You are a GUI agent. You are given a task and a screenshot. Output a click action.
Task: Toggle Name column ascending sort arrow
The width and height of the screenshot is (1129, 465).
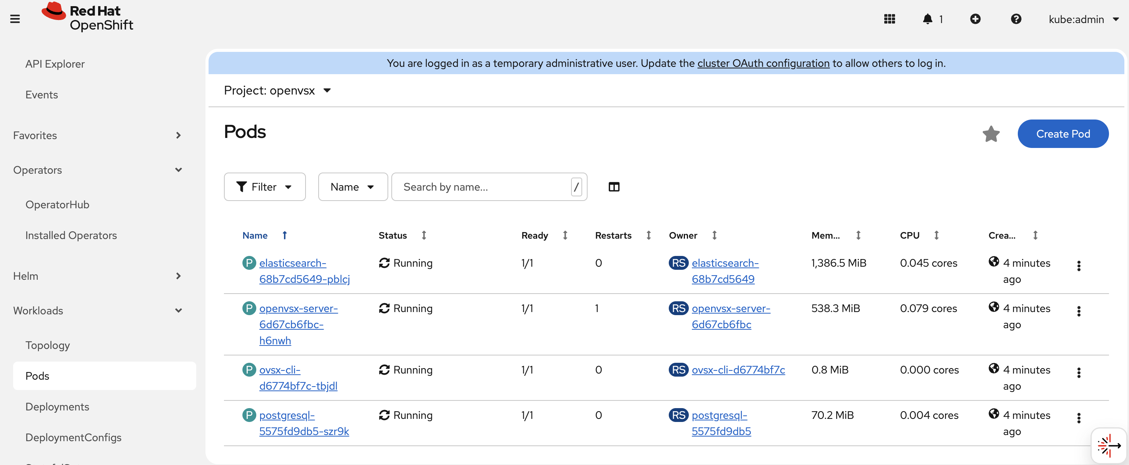point(284,236)
